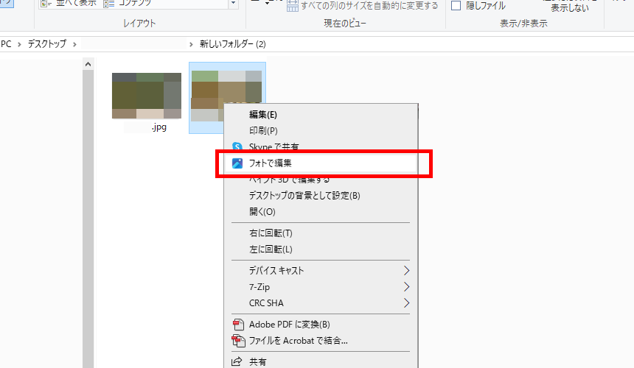Image resolution: width=634 pixels, height=368 pixels.
Task: Choose 印刷(P) in the context menu
Action: (x=263, y=131)
